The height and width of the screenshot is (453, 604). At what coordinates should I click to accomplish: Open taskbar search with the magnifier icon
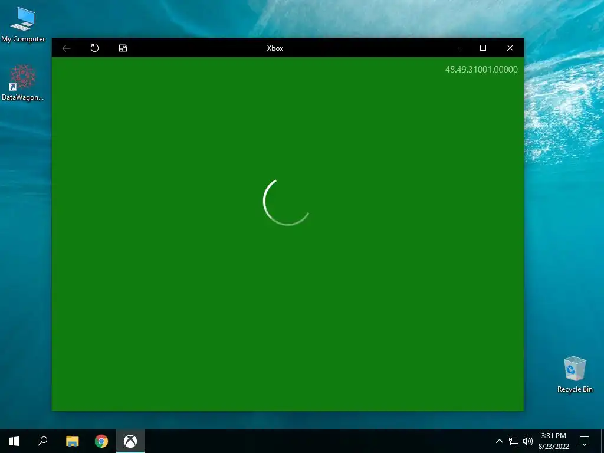click(x=42, y=441)
